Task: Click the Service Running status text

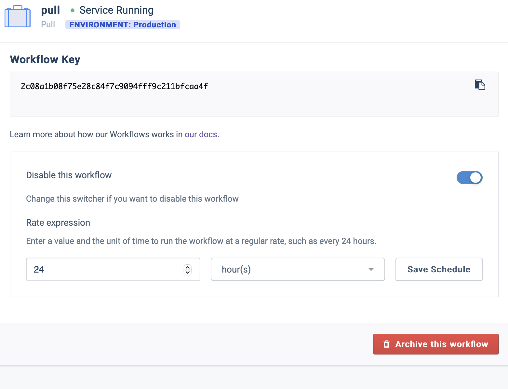Action: click(116, 10)
